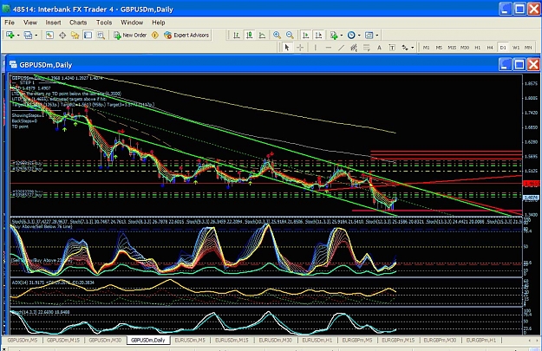
Task: Click the Zoom In magnifier icon
Action: [x=277, y=35]
